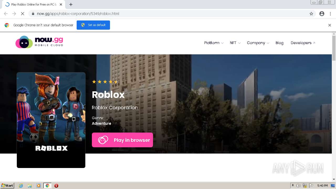Dismiss the default browser notification bar

330,25
